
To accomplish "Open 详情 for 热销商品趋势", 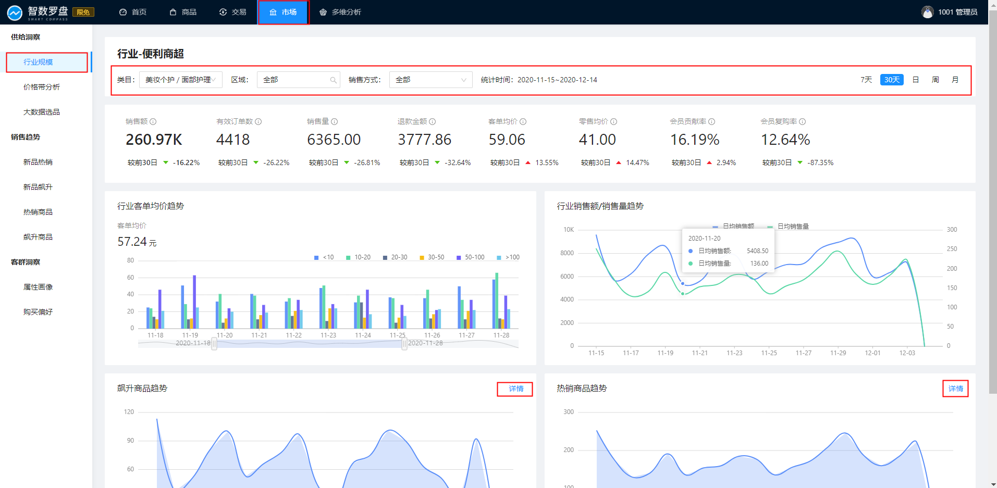I will pyautogui.click(x=955, y=389).
